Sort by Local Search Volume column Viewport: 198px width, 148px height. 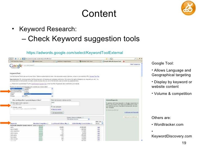pyautogui.click(x=59, y=124)
